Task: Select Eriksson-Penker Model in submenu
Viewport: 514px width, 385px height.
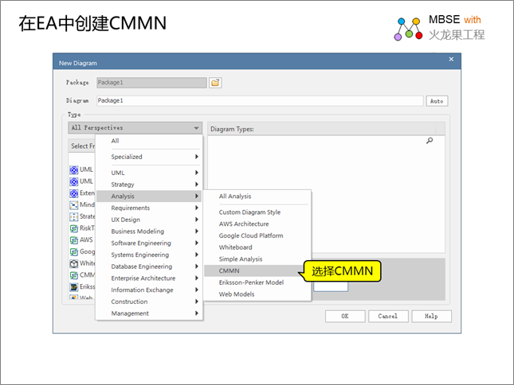Action: (x=257, y=282)
